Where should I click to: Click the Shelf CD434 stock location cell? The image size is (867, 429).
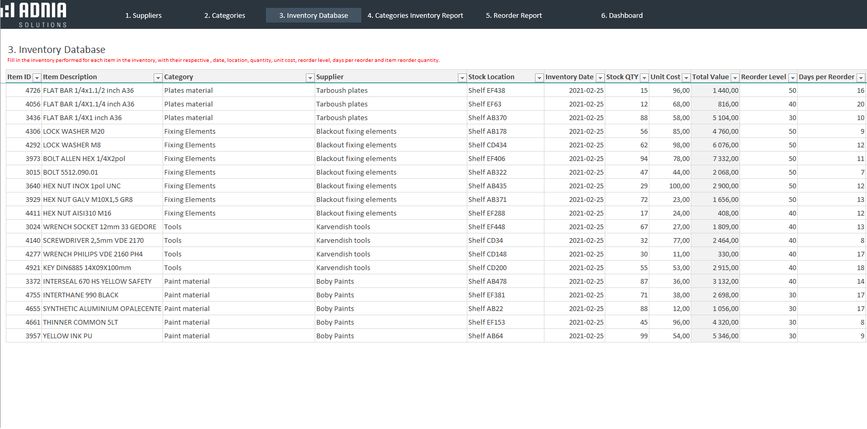487,145
